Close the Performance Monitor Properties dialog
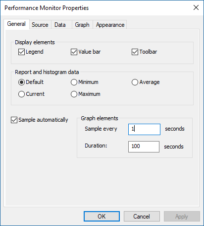Image resolution: width=204 pixels, height=226 pixels. point(196,7)
